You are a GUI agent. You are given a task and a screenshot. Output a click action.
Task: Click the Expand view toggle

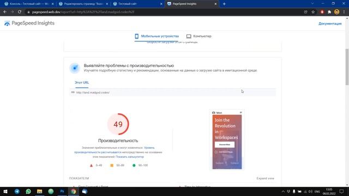click(x=266, y=179)
